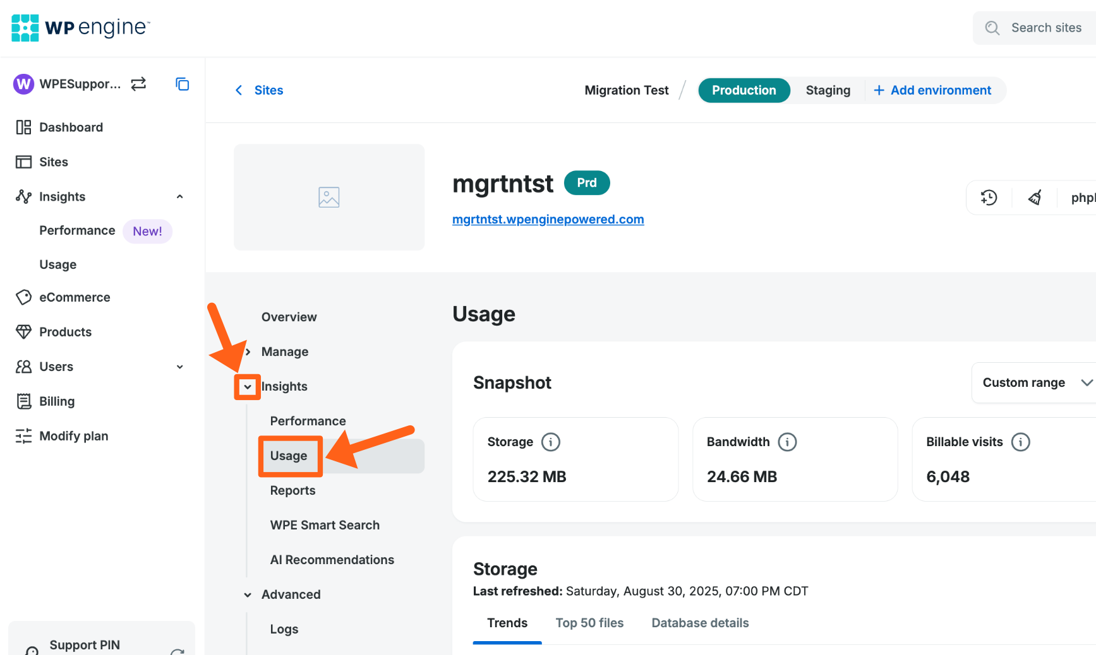Open the mgrtntst.wpenginepowered.com link

(548, 220)
